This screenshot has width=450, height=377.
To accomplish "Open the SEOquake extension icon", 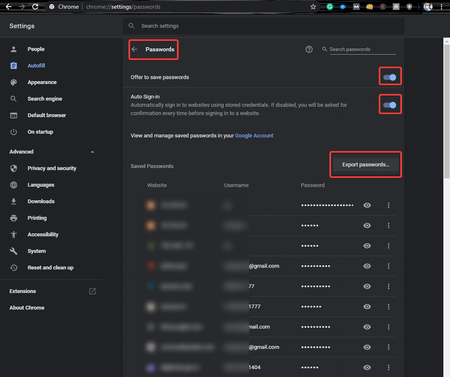I will point(370,7).
